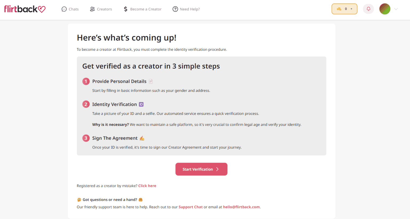This screenshot has height=219, width=410.
Task: Follow the 'Click here' link
Action: pos(147,186)
